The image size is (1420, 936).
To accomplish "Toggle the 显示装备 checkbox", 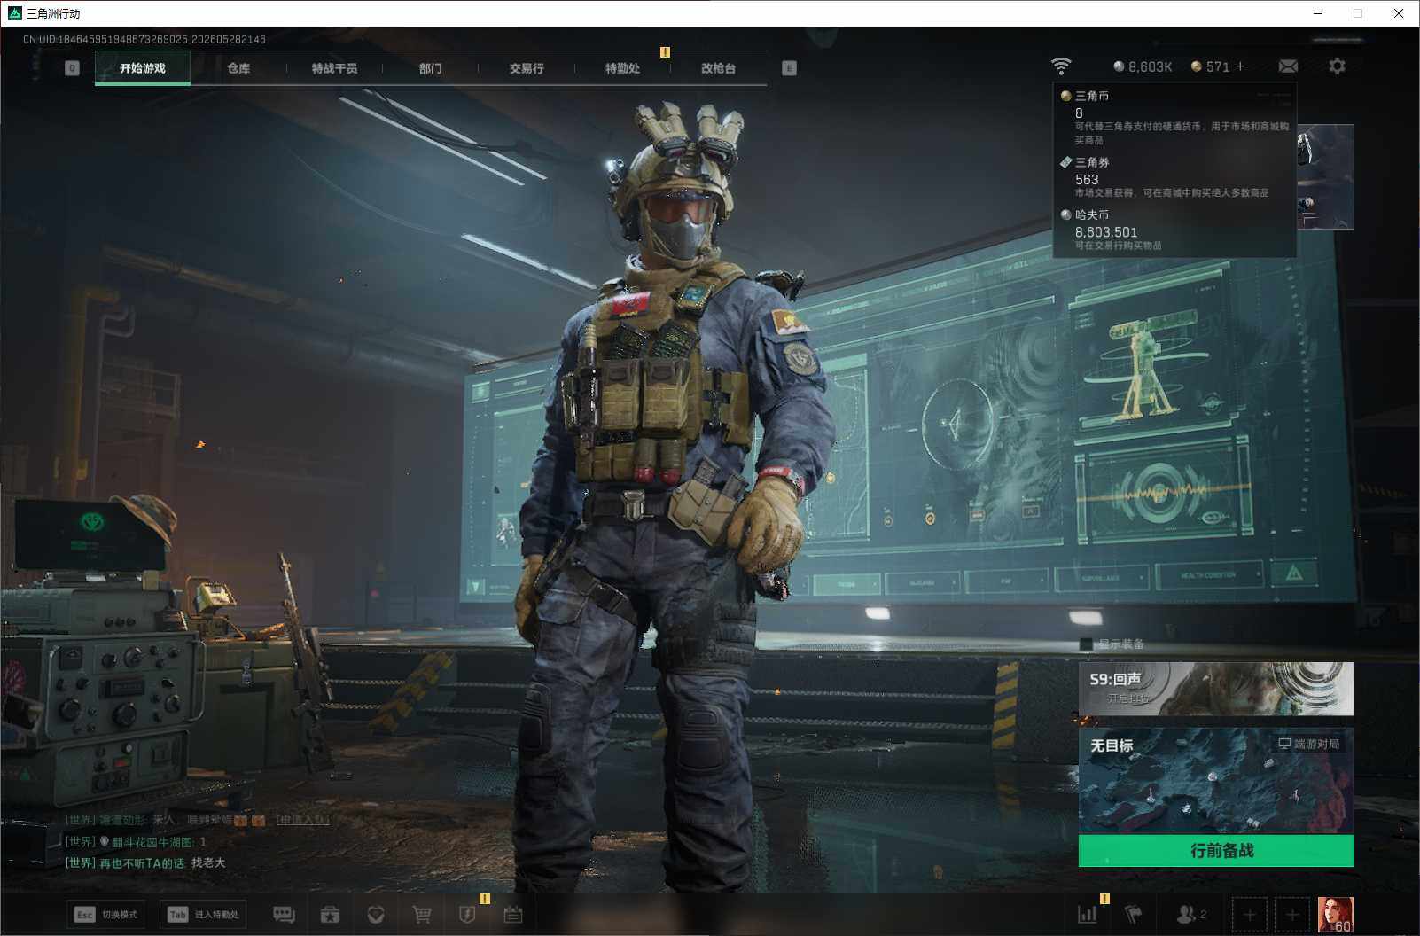I will [1086, 643].
